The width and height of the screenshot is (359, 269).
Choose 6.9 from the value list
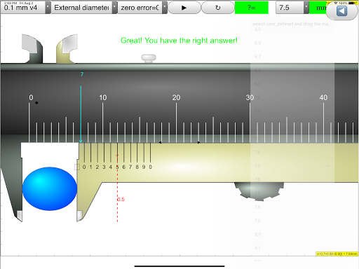tap(292, 84)
